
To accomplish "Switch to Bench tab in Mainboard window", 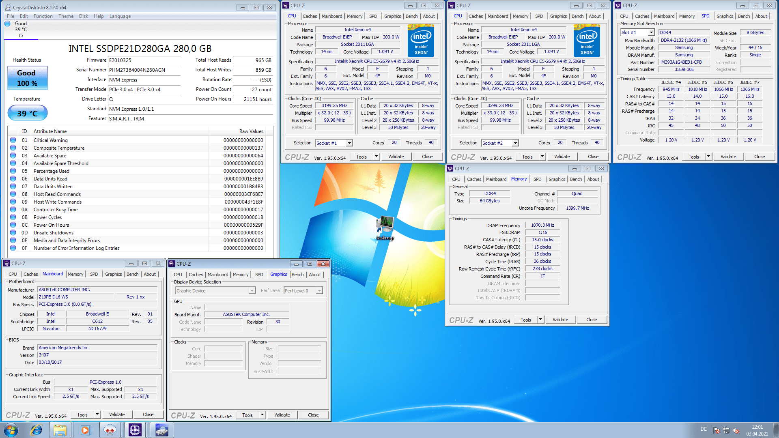I will click(132, 274).
